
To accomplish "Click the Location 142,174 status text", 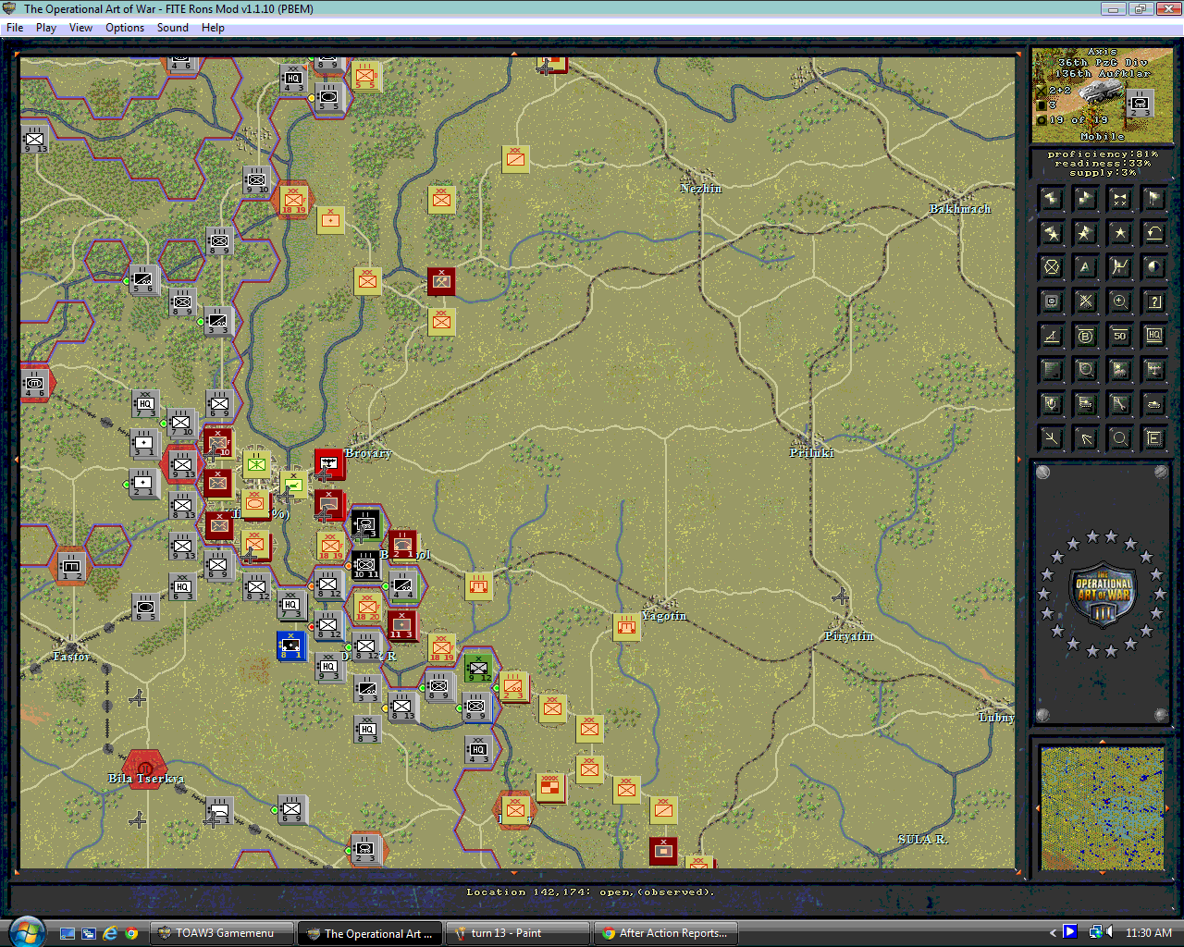I will [590, 892].
